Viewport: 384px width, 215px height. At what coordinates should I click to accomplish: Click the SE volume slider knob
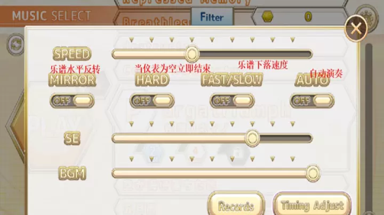[252, 138]
